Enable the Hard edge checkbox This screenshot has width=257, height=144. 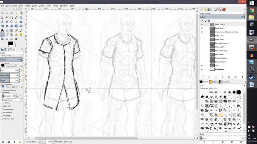pyautogui.click(x=2, y=116)
